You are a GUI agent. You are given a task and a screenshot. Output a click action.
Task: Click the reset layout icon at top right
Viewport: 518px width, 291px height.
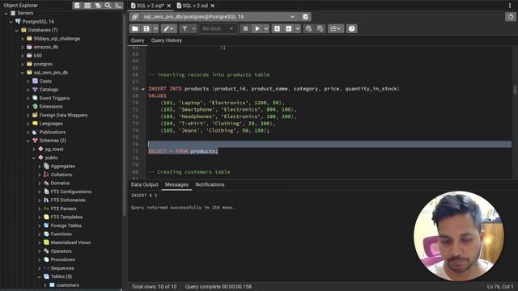pos(511,16)
